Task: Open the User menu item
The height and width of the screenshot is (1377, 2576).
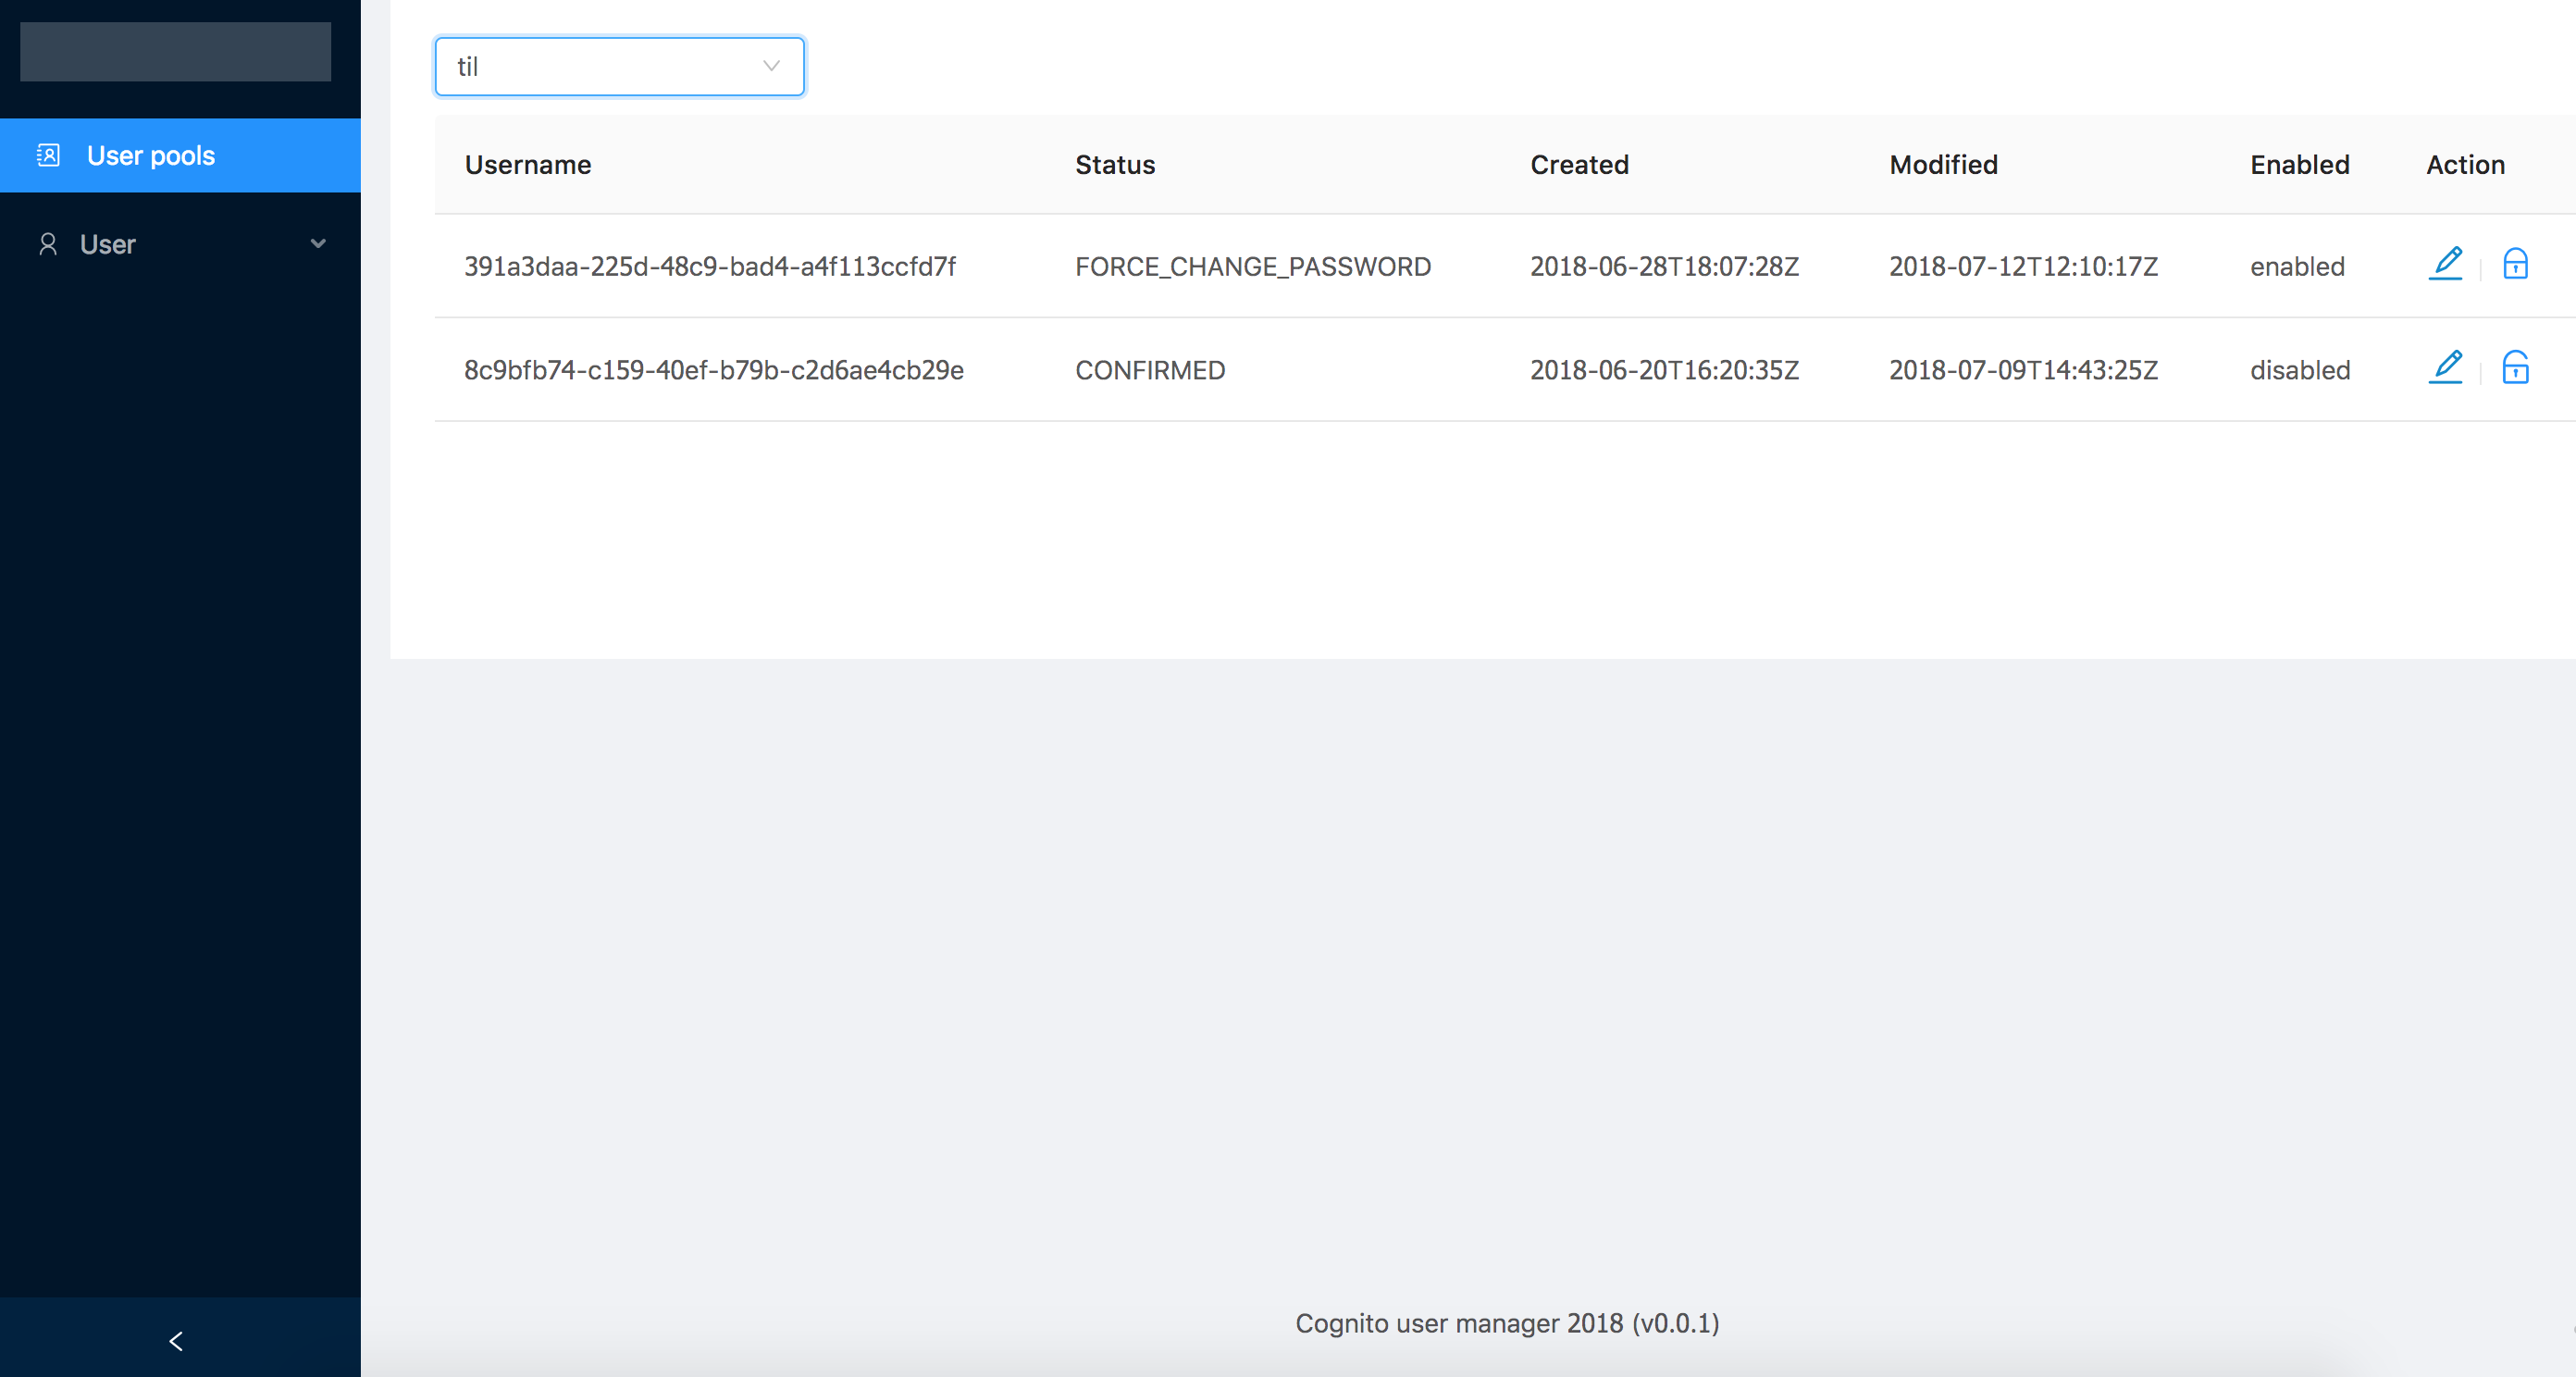Action: click(x=108, y=245)
